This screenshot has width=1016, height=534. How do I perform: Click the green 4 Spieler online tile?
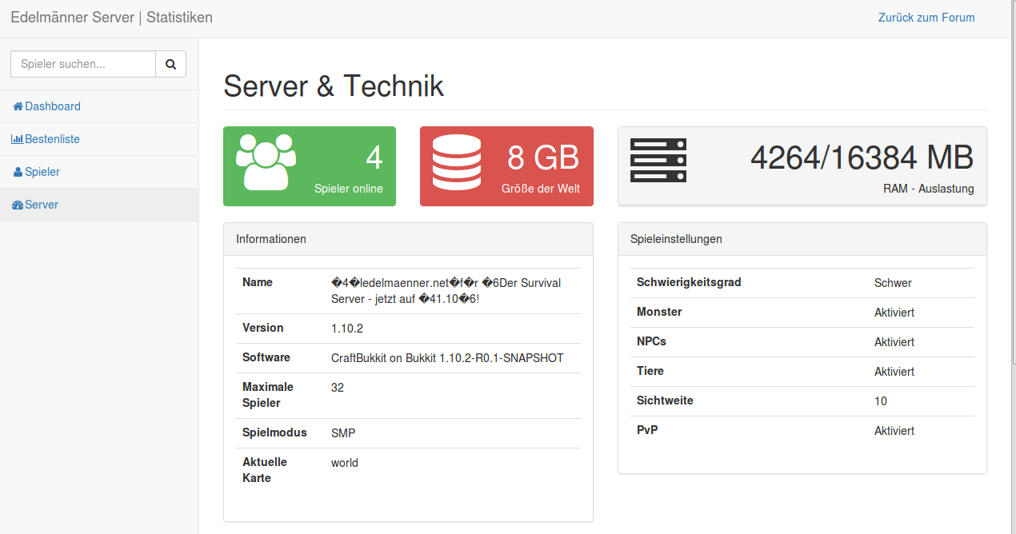(310, 165)
